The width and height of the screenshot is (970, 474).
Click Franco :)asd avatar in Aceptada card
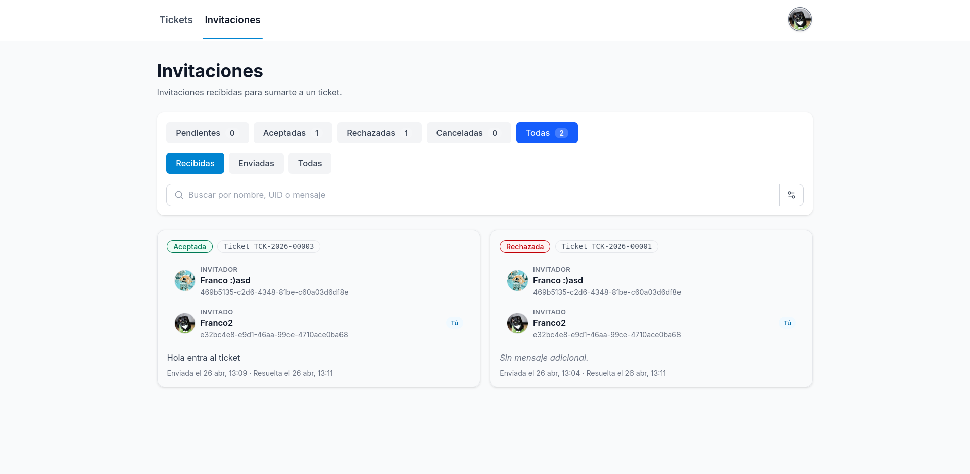[x=185, y=280]
